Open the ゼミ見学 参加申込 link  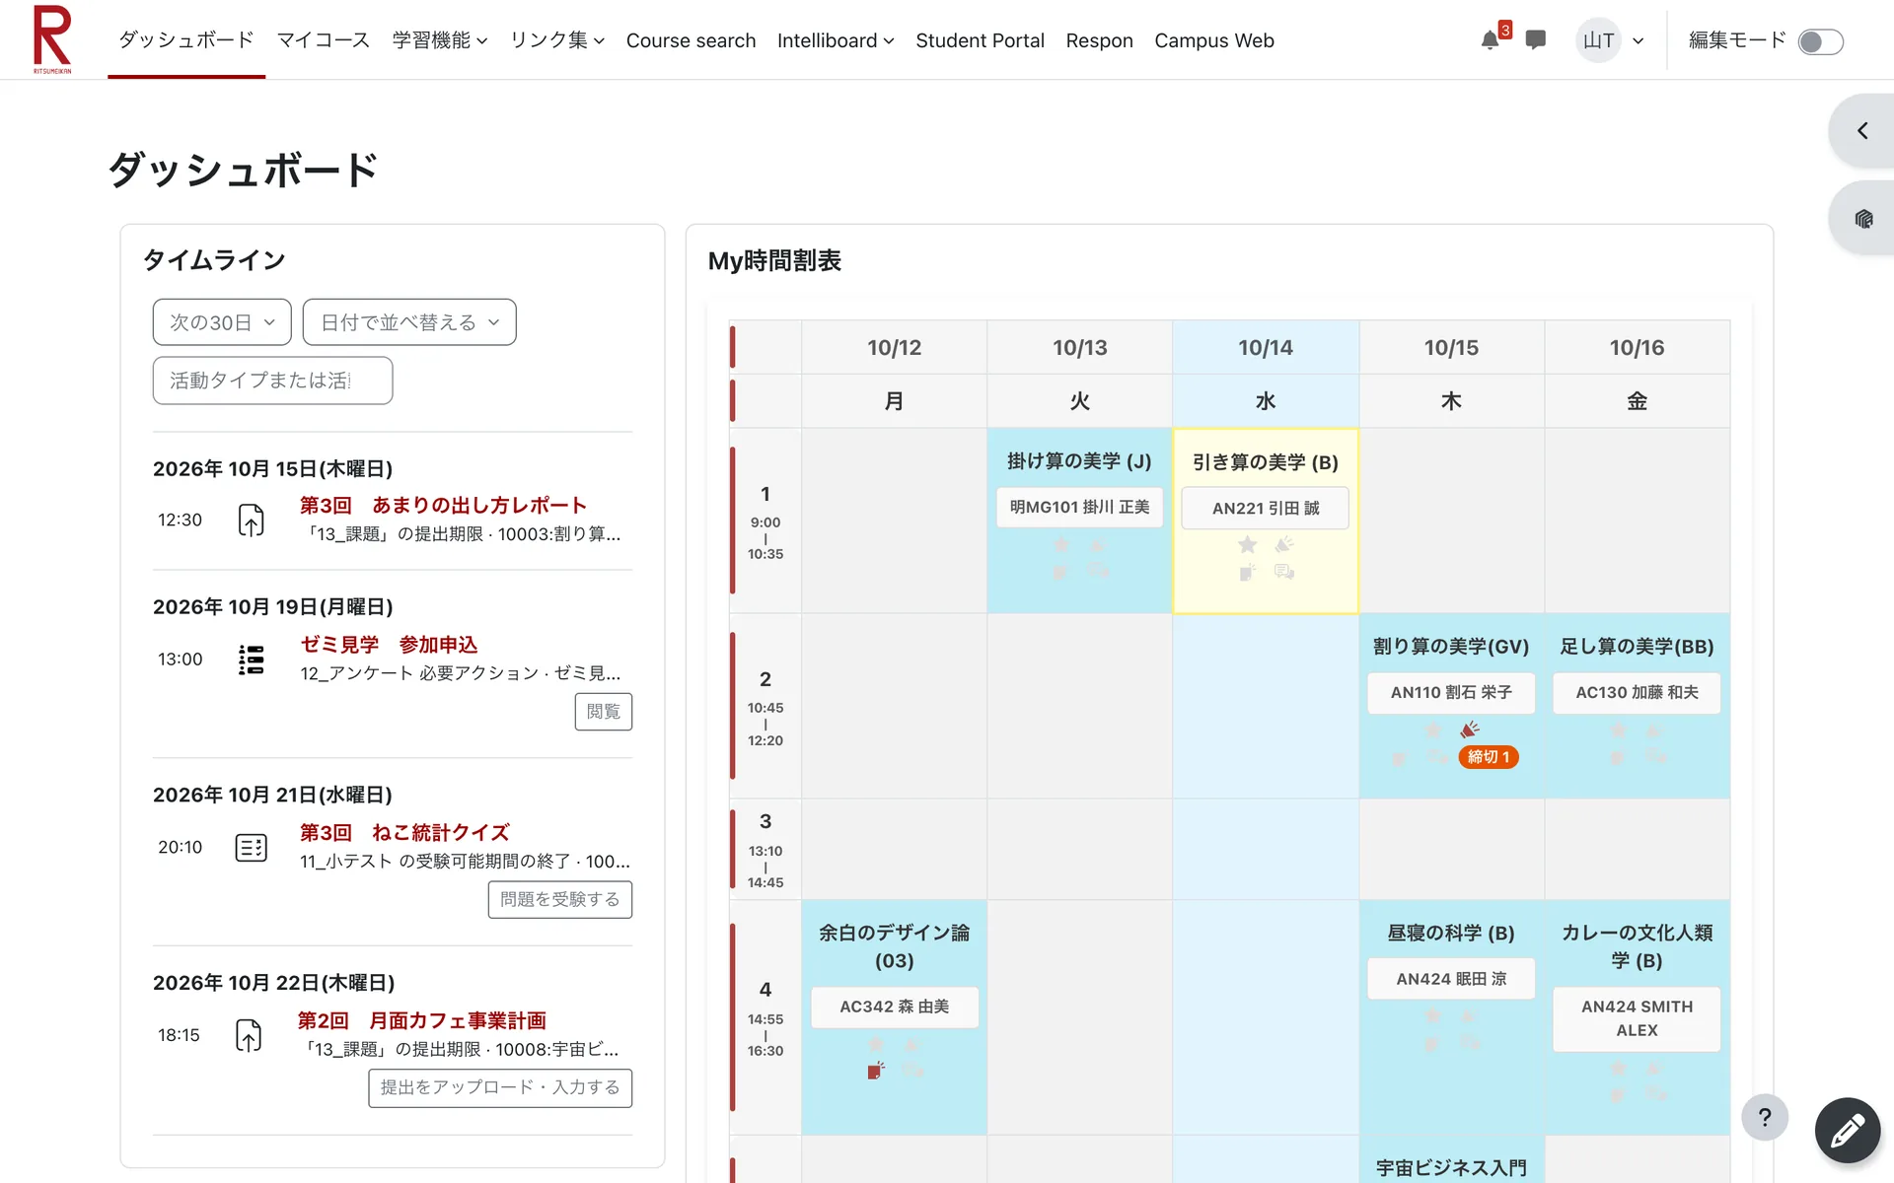point(389,645)
